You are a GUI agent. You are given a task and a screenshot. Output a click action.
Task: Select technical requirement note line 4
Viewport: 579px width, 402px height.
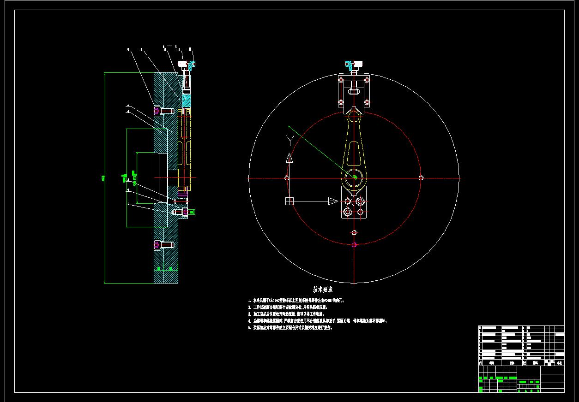coord(317,321)
